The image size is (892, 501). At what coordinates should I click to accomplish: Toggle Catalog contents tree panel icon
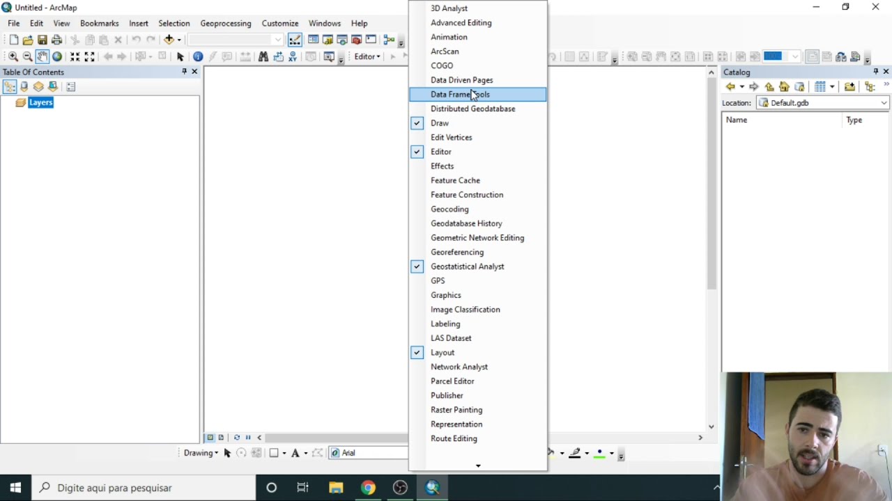(870, 87)
